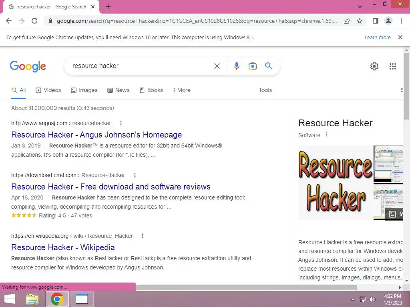
Task: Close the resource hacker search tab
Action: tap(93, 7)
